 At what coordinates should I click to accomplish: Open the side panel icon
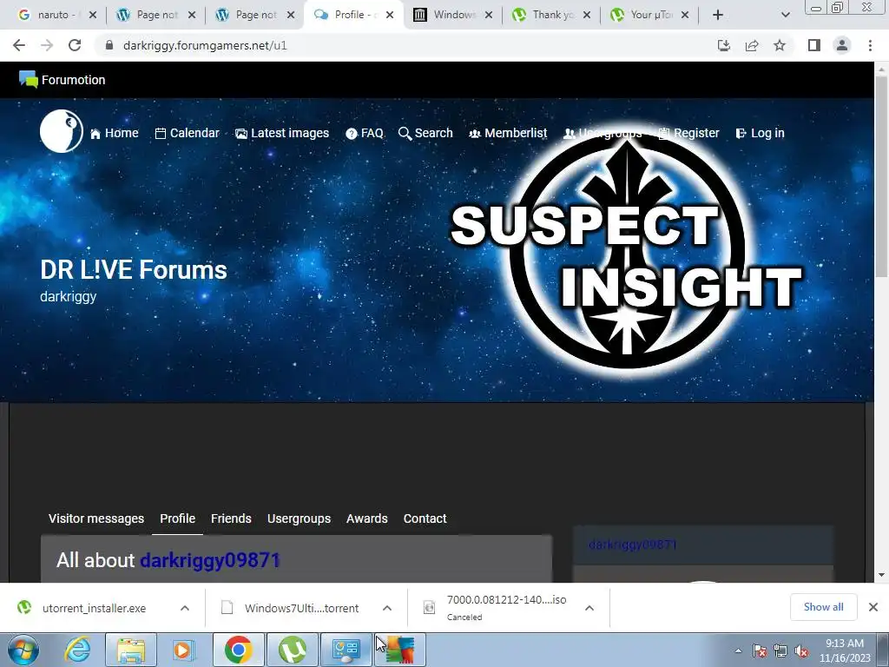coord(814,45)
